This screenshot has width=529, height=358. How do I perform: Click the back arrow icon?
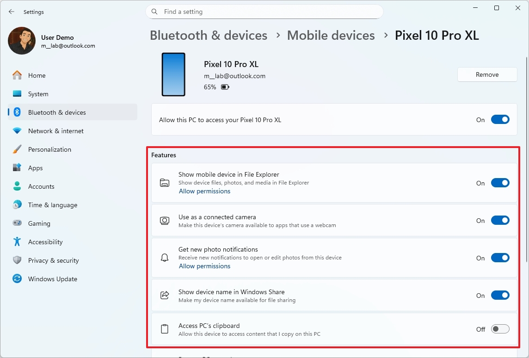tap(12, 12)
